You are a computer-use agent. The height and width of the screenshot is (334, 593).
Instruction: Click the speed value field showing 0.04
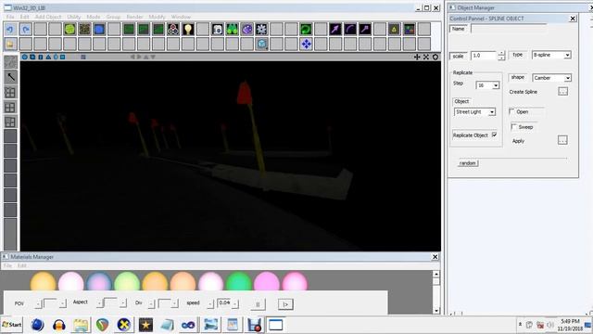[x=224, y=303]
